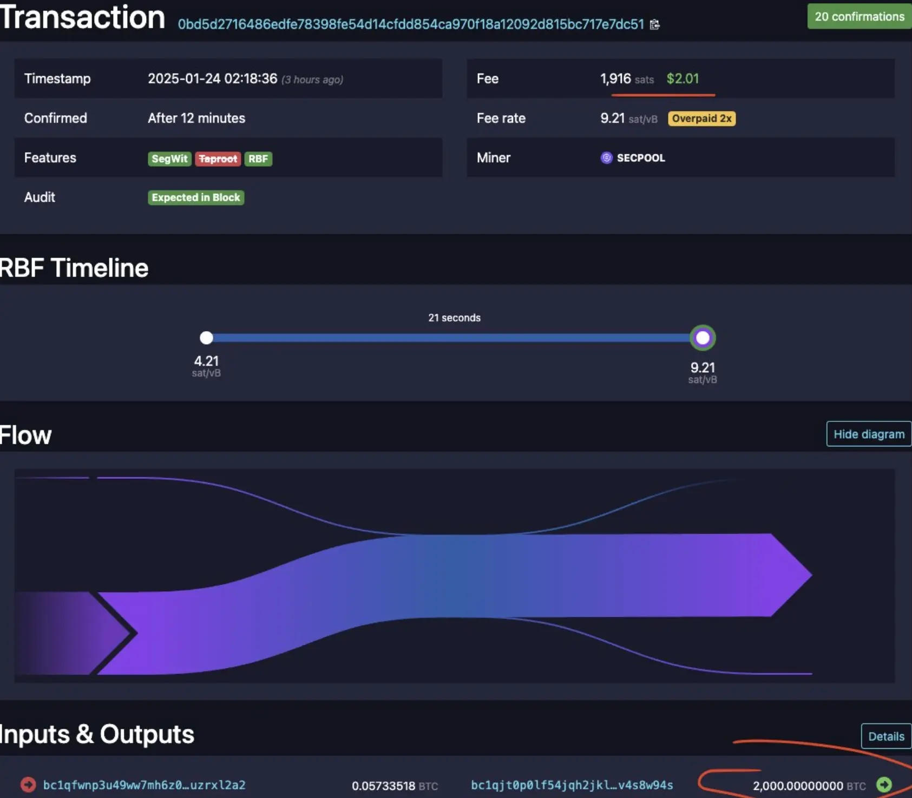
Task: Click the Overpaid 2x fee rate badge
Action: pos(701,118)
